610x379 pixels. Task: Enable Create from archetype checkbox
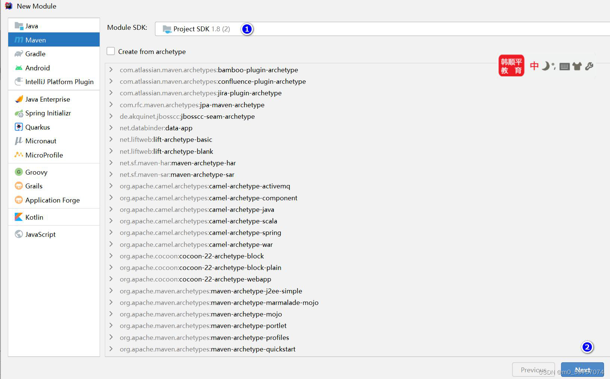tap(111, 51)
